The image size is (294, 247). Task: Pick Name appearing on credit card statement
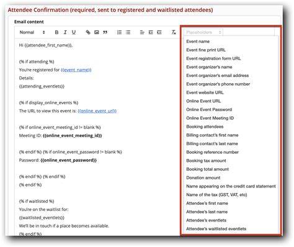pyautogui.click(x=231, y=186)
